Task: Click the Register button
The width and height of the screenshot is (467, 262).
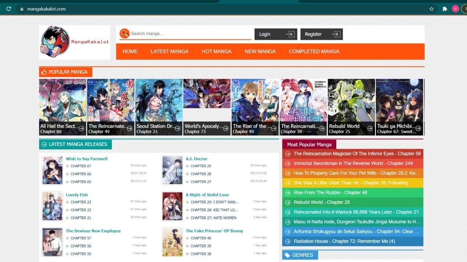Action: point(321,34)
